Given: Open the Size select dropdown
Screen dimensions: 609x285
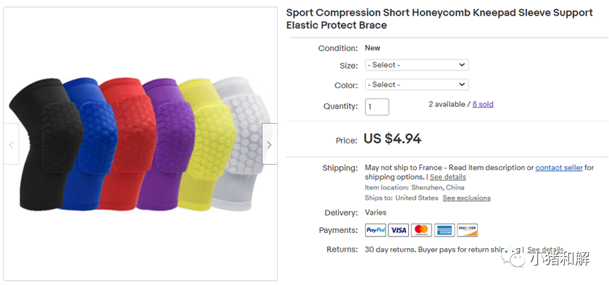Looking at the screenshot, I should coord(416,65).
